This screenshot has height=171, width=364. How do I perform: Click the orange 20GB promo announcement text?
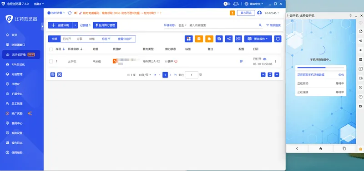click(122, 13)
